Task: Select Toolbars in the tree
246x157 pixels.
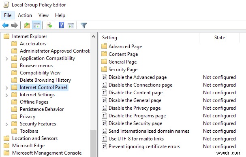Action: click(29, 131)
